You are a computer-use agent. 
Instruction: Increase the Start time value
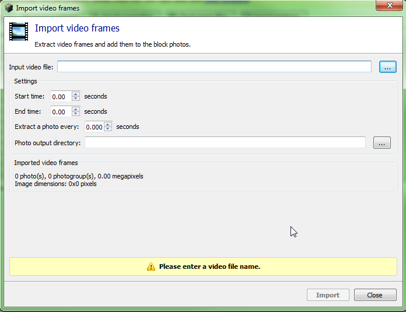[76, 94]
